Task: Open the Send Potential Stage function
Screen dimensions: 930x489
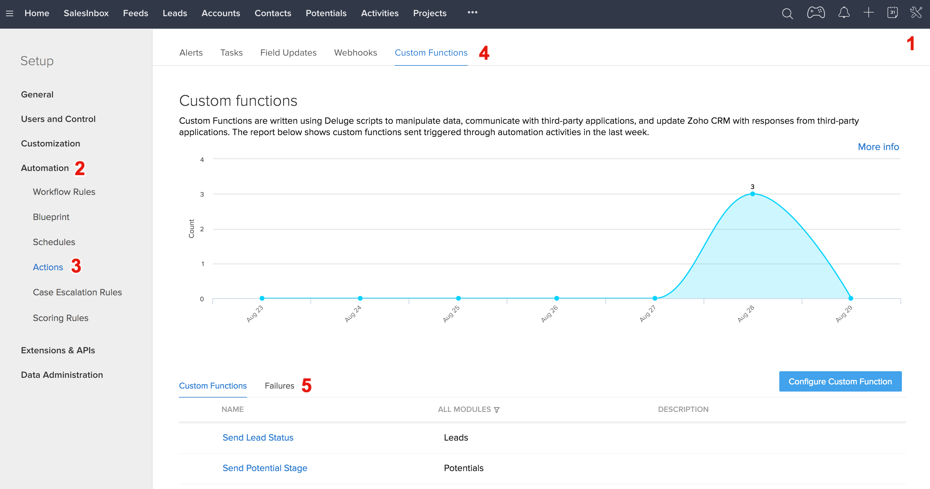Action: (x=265, y=468)
